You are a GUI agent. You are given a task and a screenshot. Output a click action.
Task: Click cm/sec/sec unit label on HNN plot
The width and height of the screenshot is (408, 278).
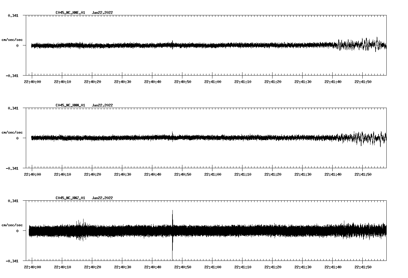tap(12, 132)
